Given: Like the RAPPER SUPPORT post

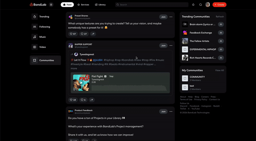Looking at the screenshot, I should click(x=73, y=100).
